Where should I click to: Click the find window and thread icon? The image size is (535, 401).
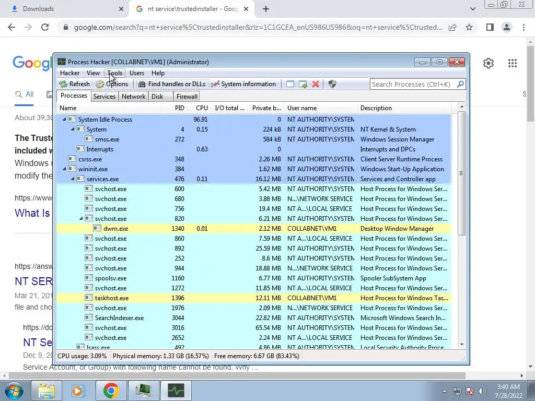(x=303, y=84)
